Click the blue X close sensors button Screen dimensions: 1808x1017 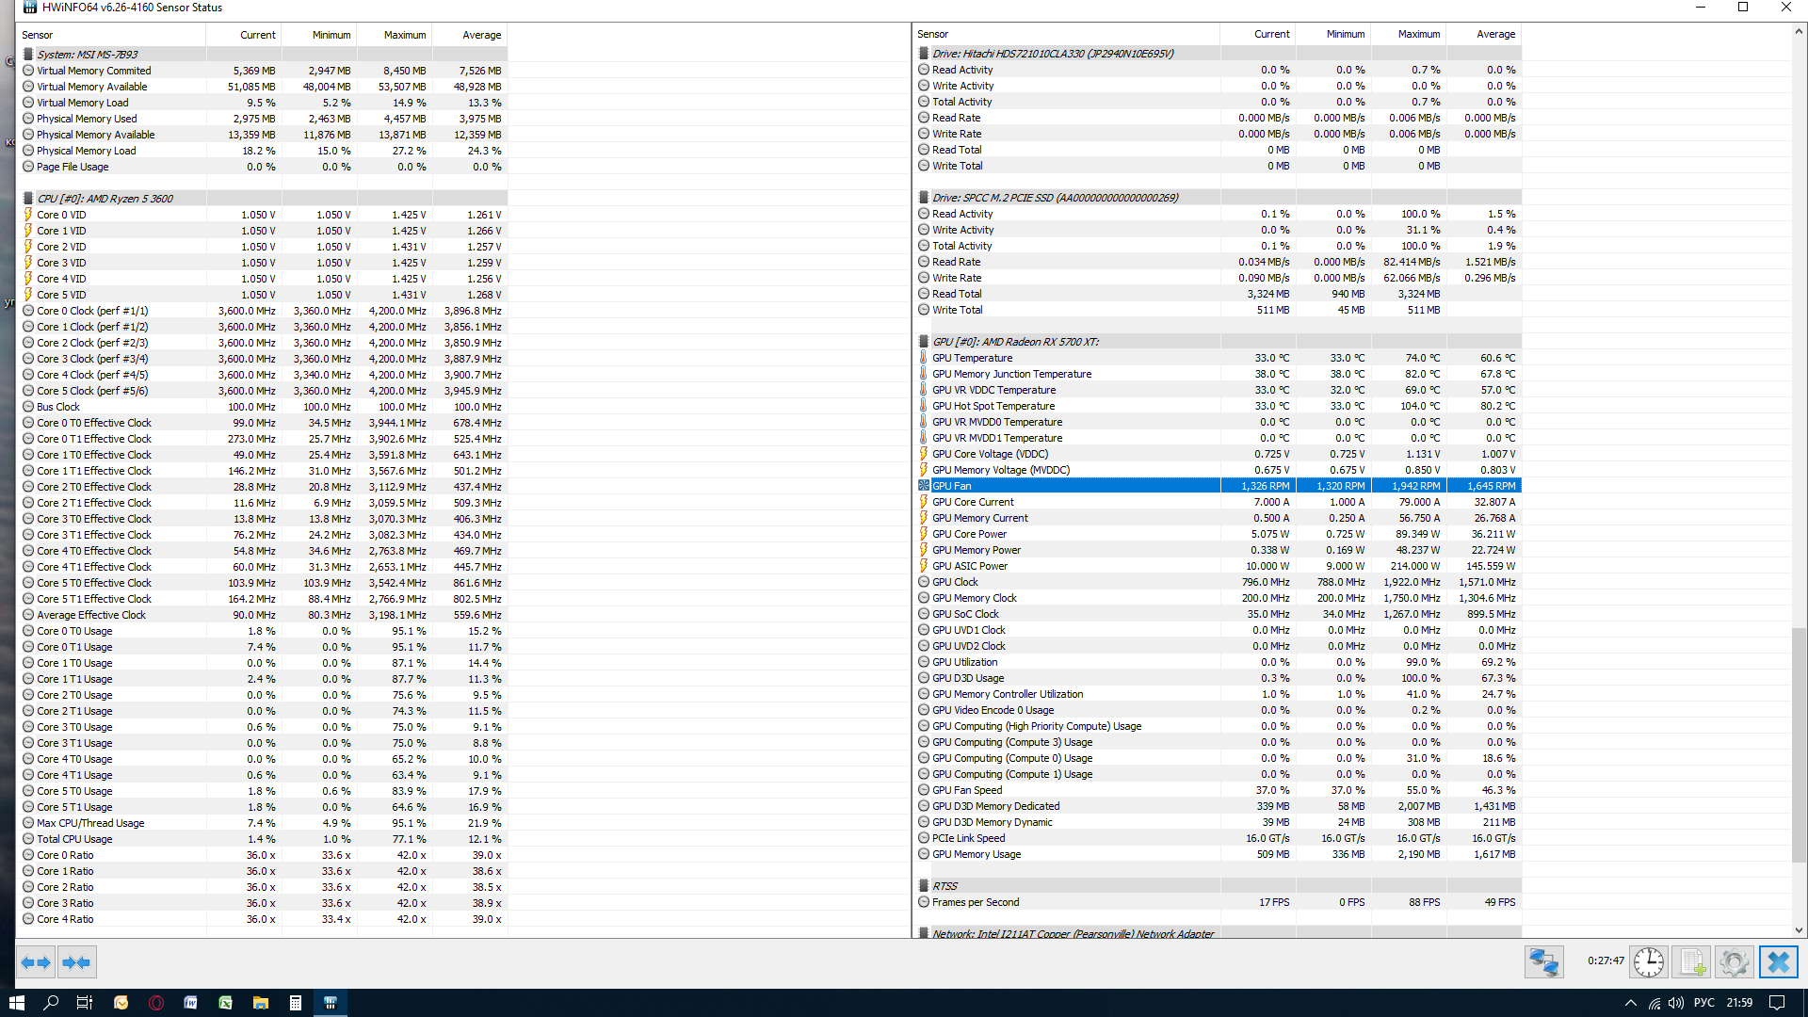click(1778, 962)
